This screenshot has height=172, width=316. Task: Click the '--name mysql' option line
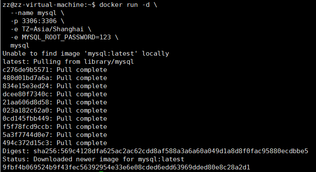(34, 13)
